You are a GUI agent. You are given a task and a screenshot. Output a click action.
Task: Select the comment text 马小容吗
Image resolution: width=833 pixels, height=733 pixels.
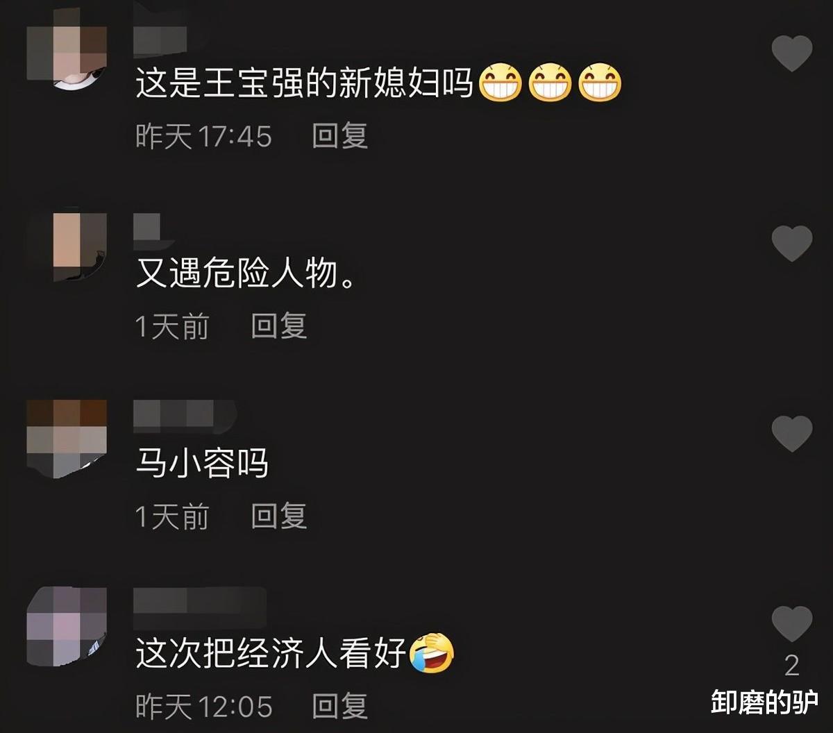[202, 464]
